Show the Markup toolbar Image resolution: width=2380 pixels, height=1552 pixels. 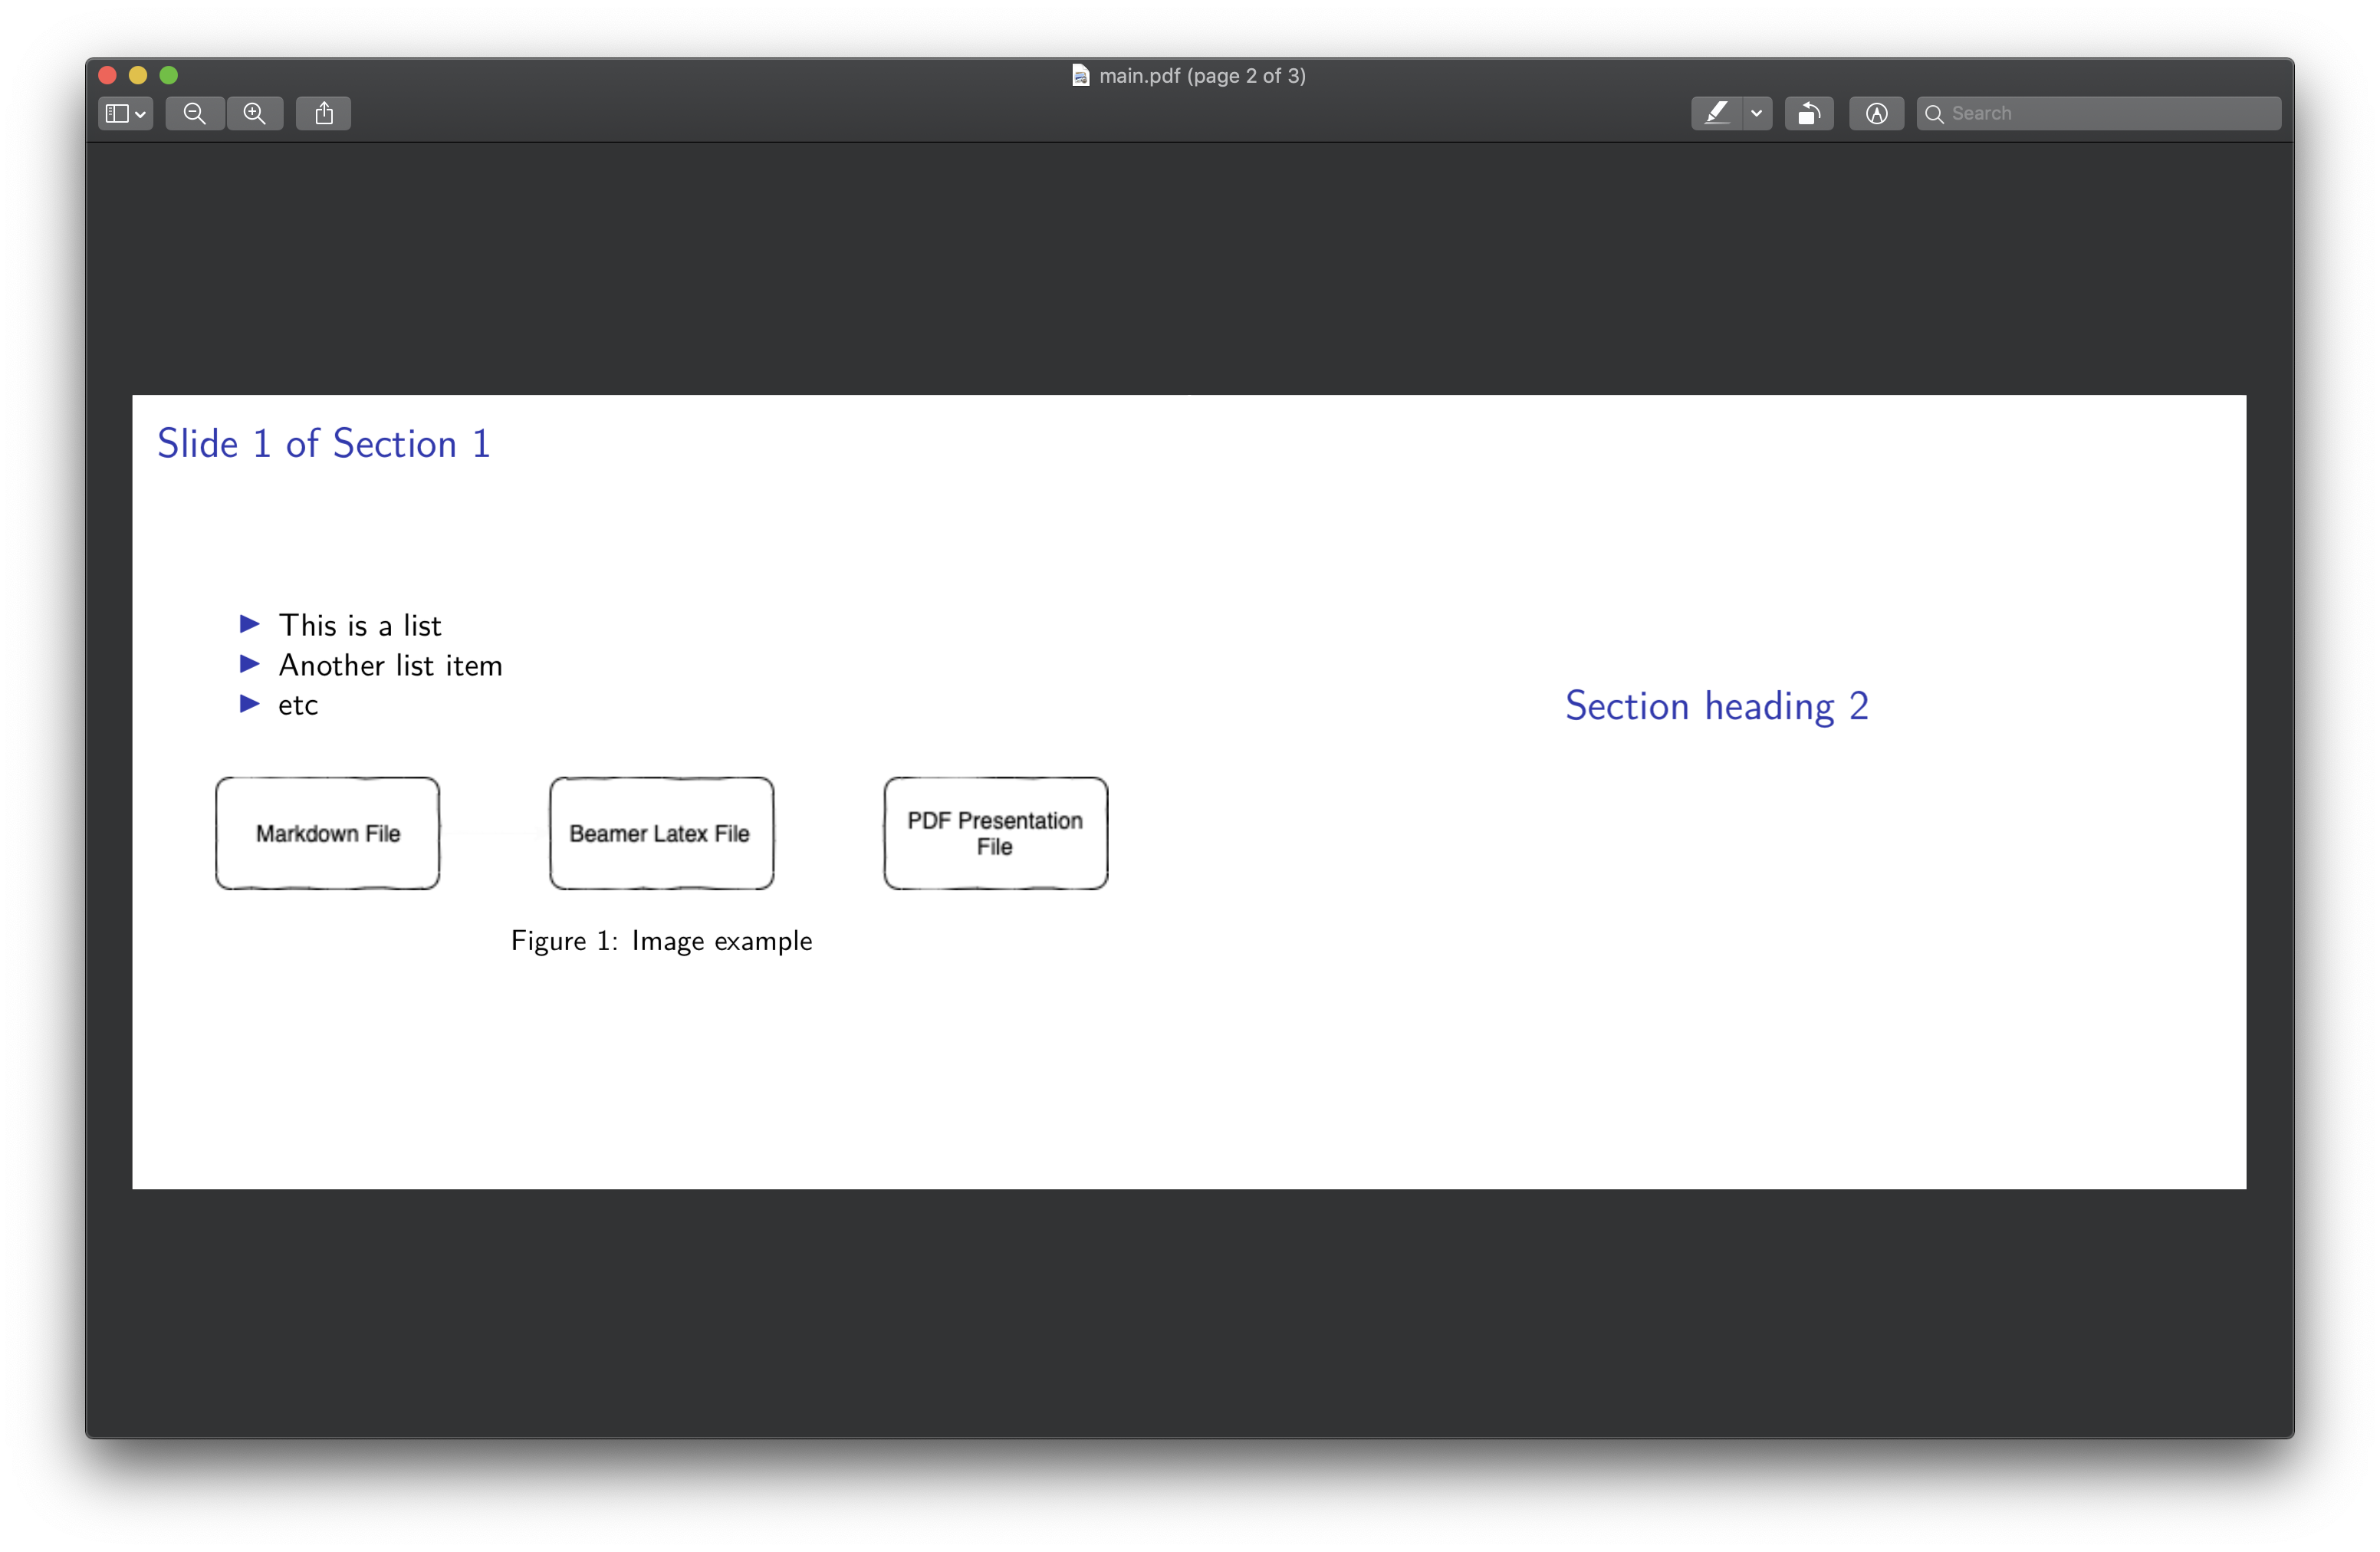tap(1876, 114)
